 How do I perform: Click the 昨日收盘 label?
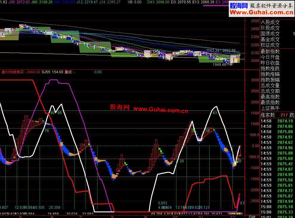[x=270, y=63]
